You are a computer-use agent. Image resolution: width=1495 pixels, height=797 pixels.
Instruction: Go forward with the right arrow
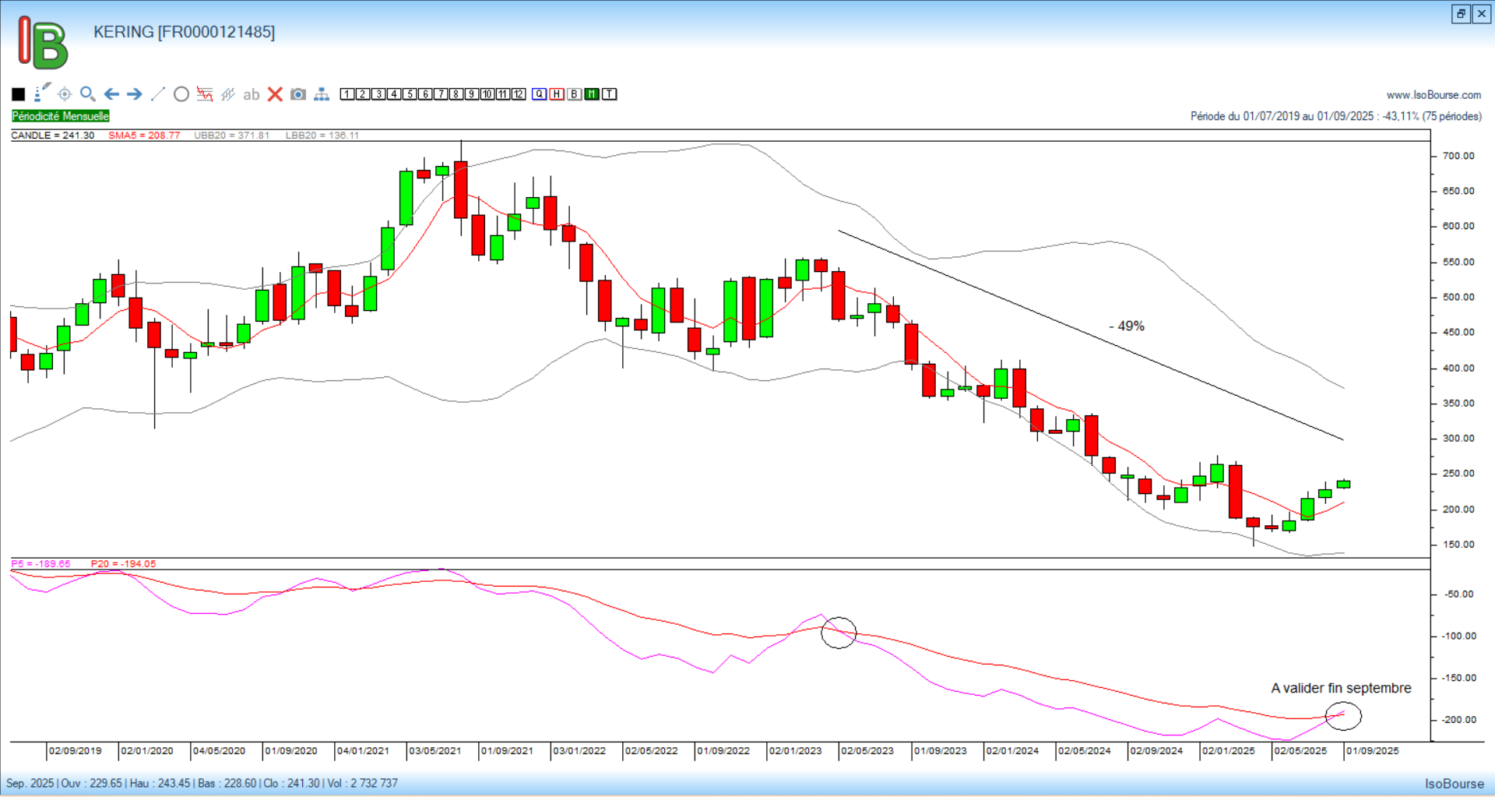[x=135, y=94]
